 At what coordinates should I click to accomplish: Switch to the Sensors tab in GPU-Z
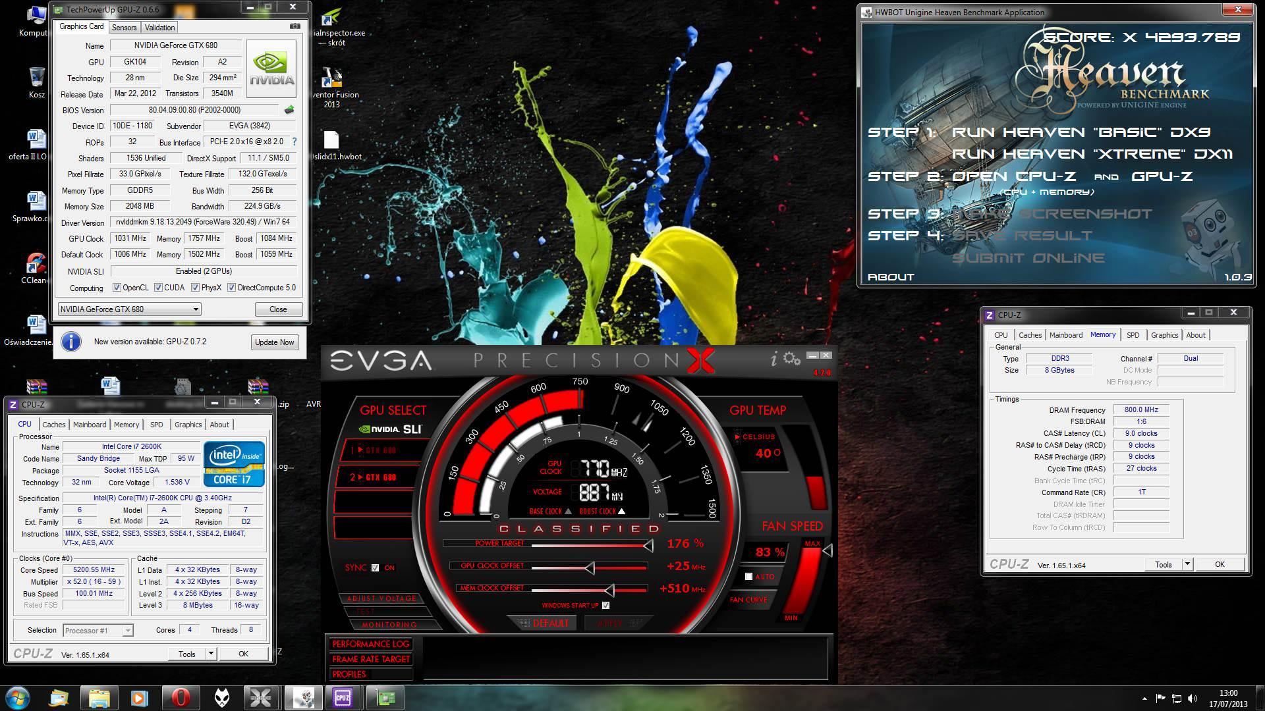[124, 28]
